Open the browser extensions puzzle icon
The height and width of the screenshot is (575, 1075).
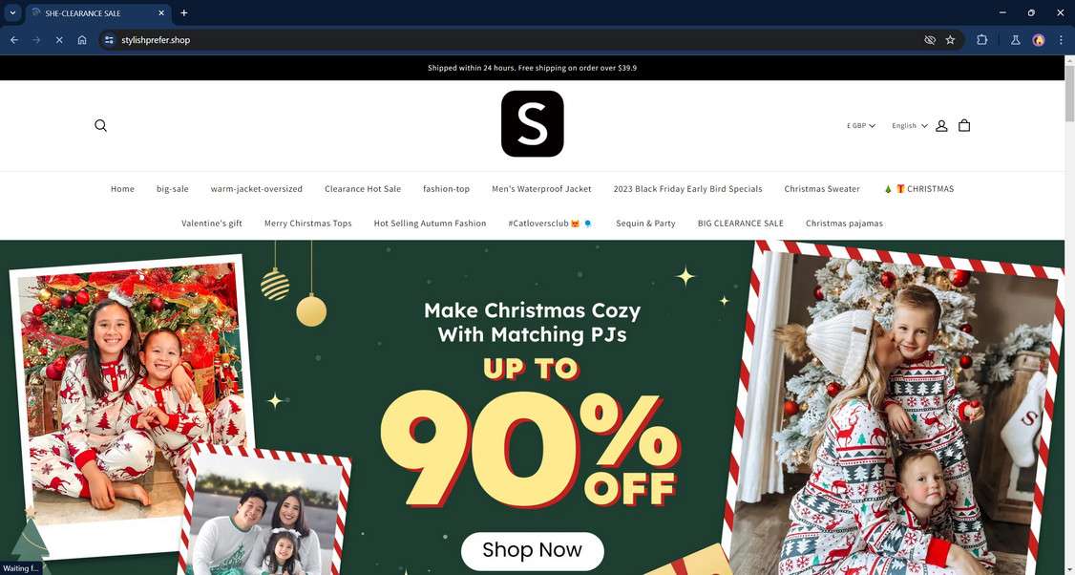pyautogui.click(x=981, y=40)
